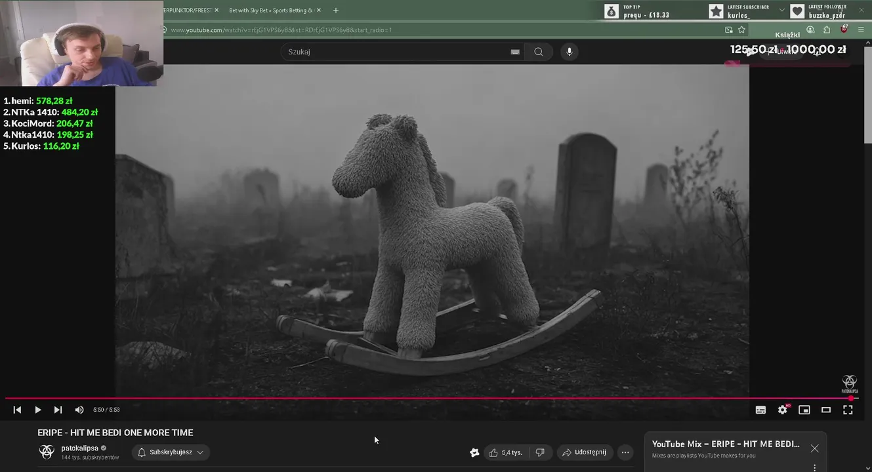The width and height of the screenshot is (872, 472).
Task: Close the Bet with Sky Bet tab
Action: (x=319, y=10)
